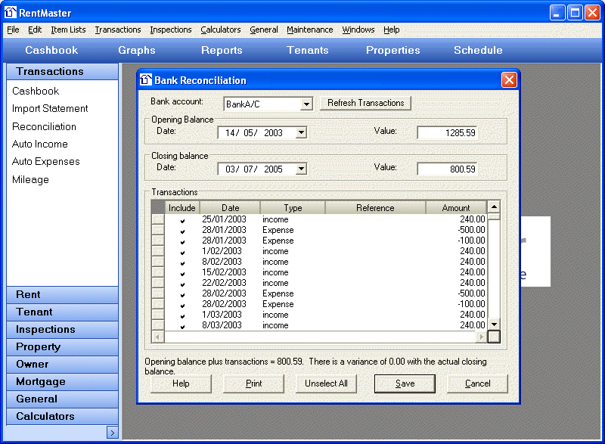Uncheck Include for 25/01/2003 income row
This screenshot has width=605, height=444.
click(182, 220)
